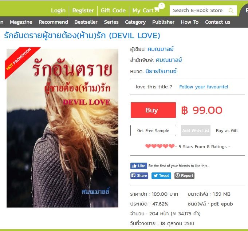Tweet this book via Twitter button
Image resolution: width=248 pixels, height=231 pixels.
click(161, 176)
